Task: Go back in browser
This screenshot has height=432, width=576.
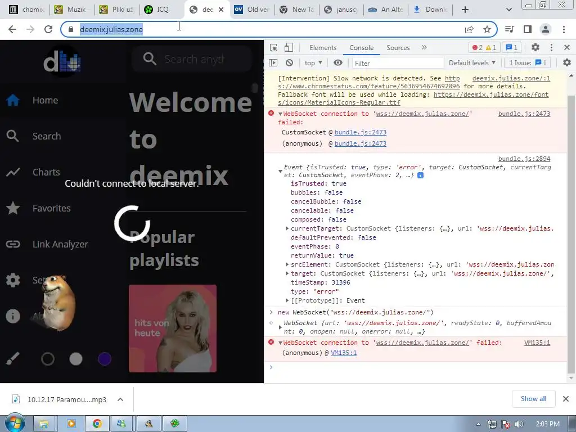Action: pyautogui.click(x=12, y=29)
